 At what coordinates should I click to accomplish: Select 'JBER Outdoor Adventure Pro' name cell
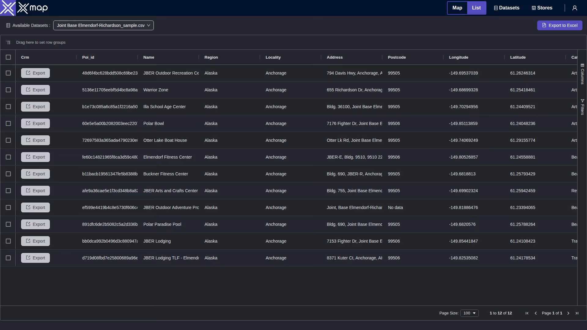(171, 207)
